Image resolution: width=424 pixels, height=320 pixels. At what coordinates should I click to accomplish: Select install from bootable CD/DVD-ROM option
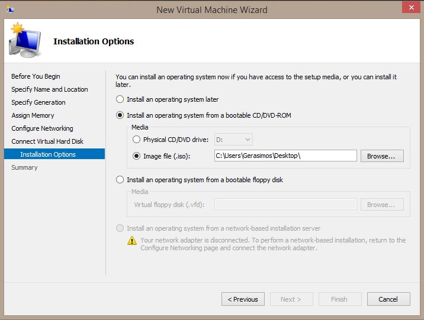pyautogui.click(x=120, y=115)
